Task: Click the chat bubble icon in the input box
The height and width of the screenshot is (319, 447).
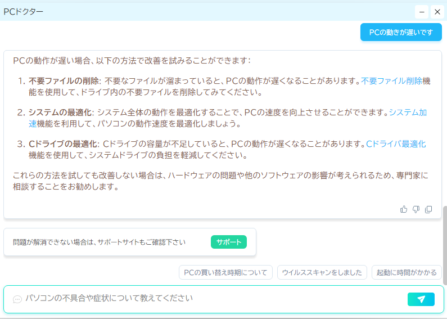Action: click(17, 299)
